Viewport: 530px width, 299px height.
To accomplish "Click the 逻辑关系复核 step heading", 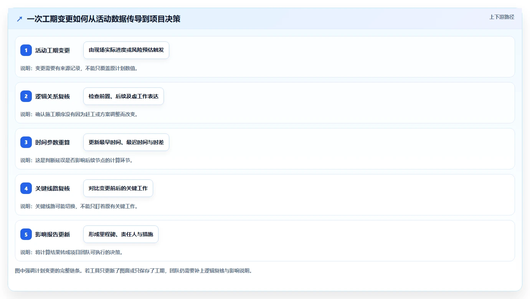I will tap(53, 96).
